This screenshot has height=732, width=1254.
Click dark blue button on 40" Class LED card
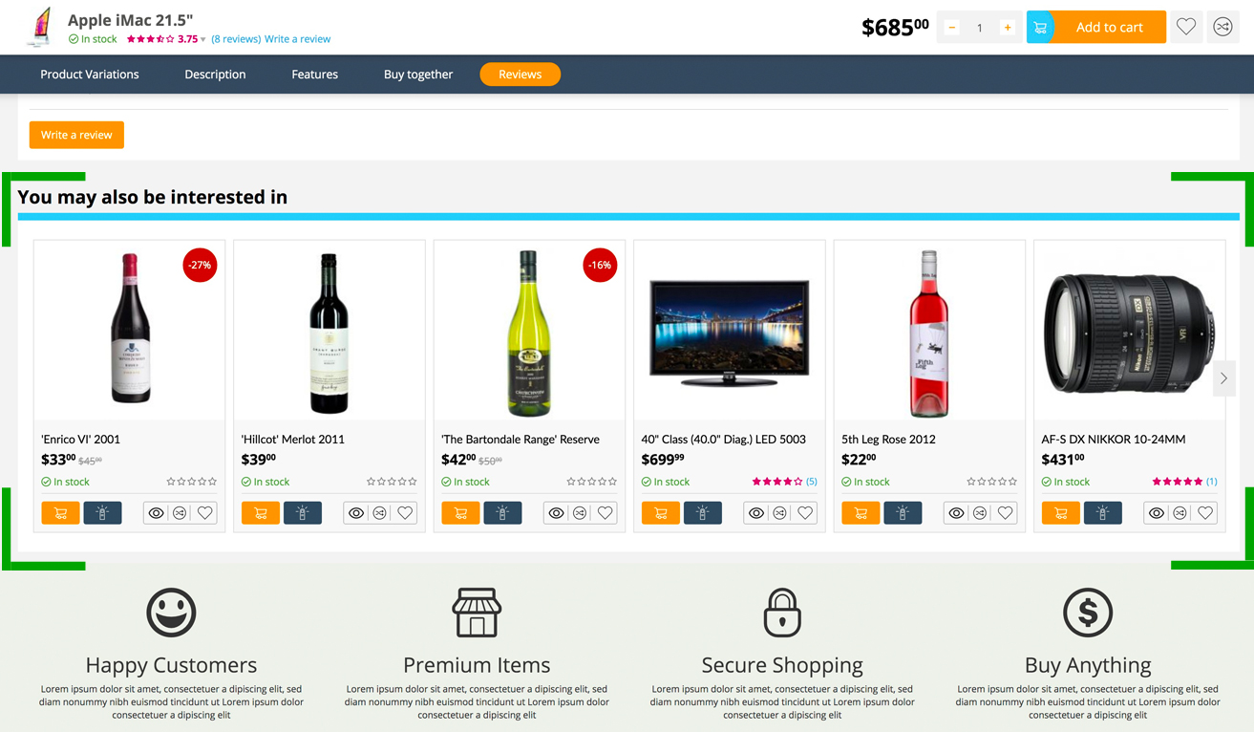coord(702,513)
